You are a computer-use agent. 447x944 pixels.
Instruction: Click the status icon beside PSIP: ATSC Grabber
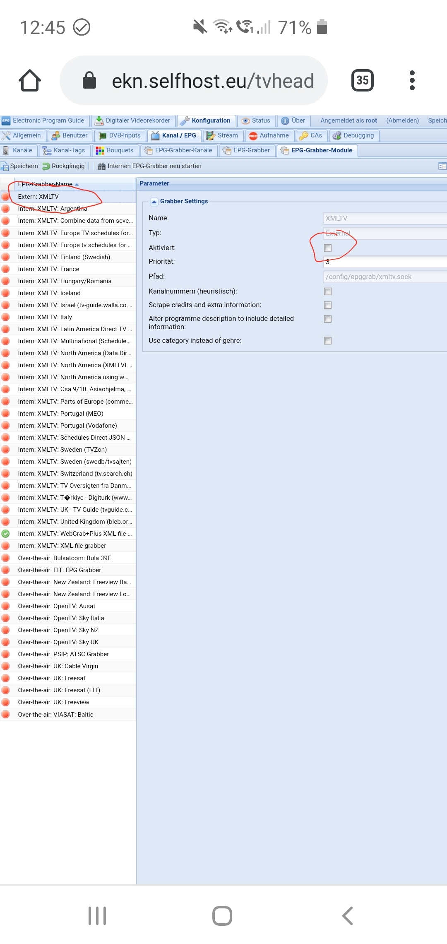6,654
